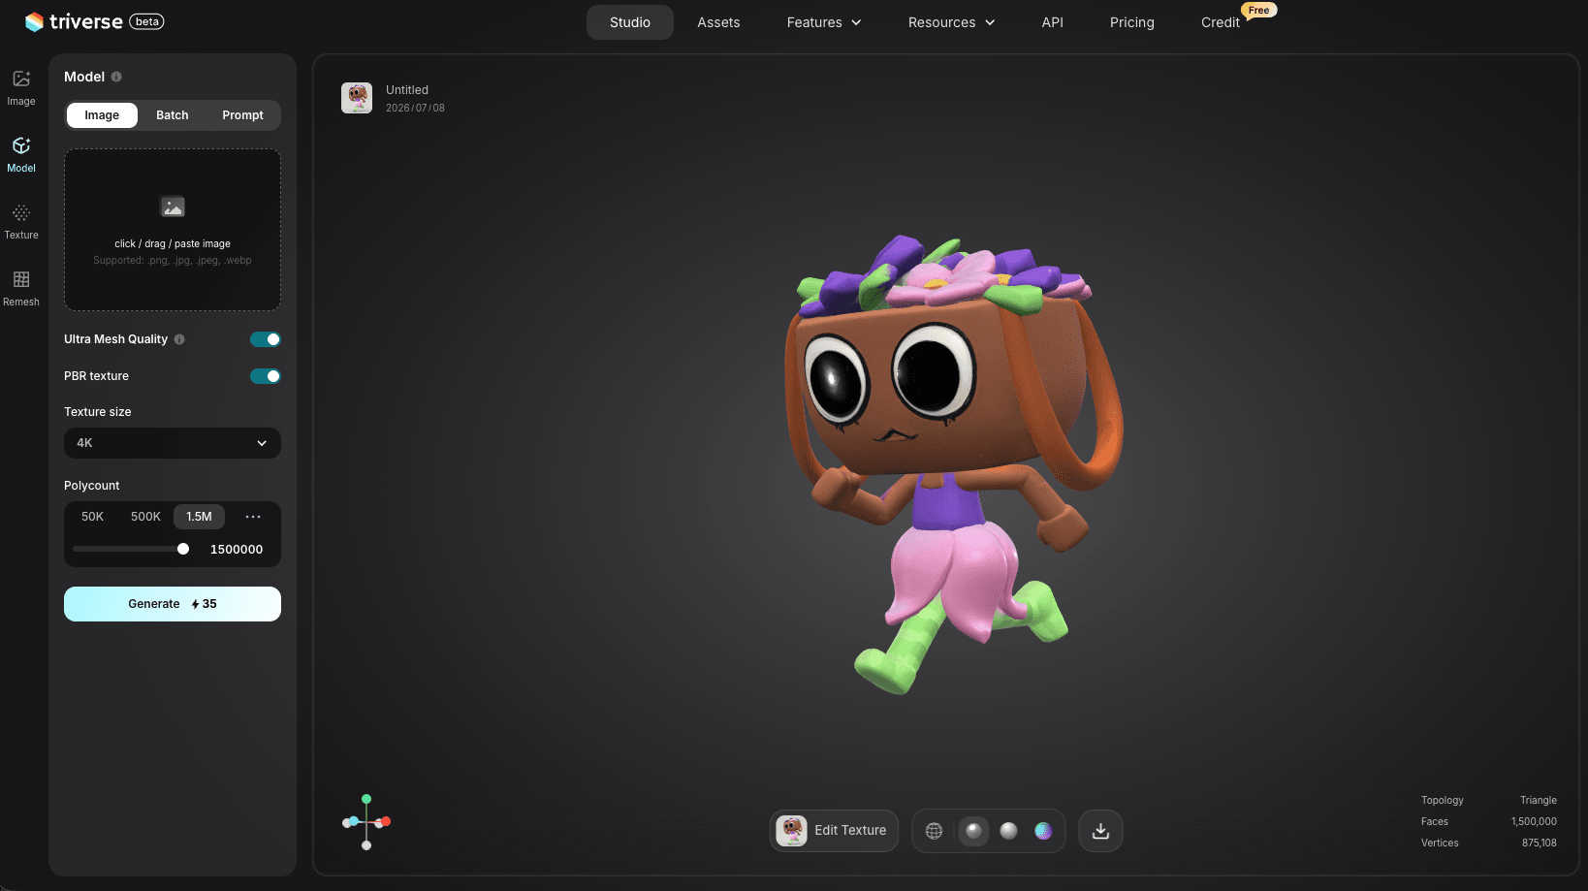Image resolution: width=1588 pixels, height=891 pixels.
Task: Click the Model info icon
Action: (116, 77)
